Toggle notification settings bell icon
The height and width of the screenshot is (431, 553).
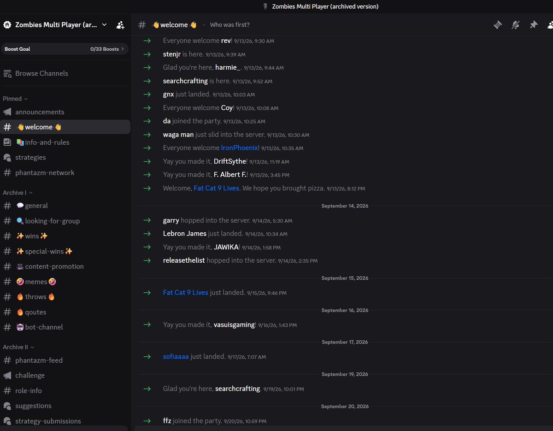(x=516, y=25)
